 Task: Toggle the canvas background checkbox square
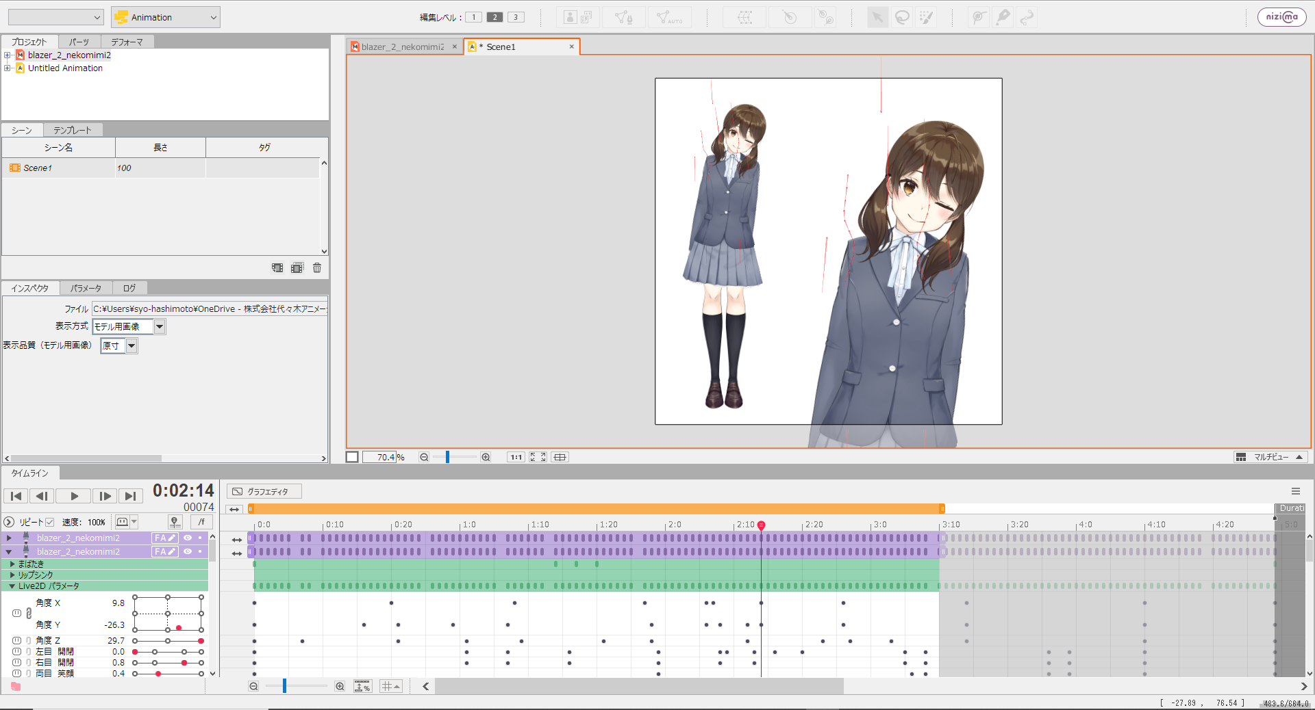point(352,457)
